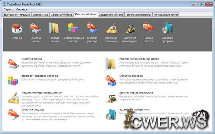This screenshot has height=134, width=215.
Task: Click the Удаление программ label in the gray toolbar
Action: click(167, 40)
